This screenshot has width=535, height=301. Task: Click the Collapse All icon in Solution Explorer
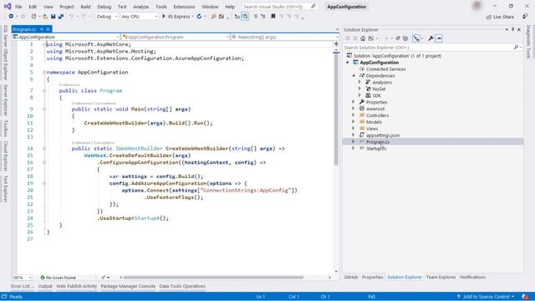tap(398, 38)
